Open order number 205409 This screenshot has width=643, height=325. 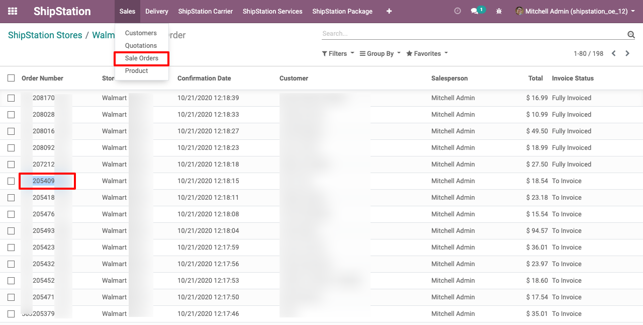click(44, 181)
